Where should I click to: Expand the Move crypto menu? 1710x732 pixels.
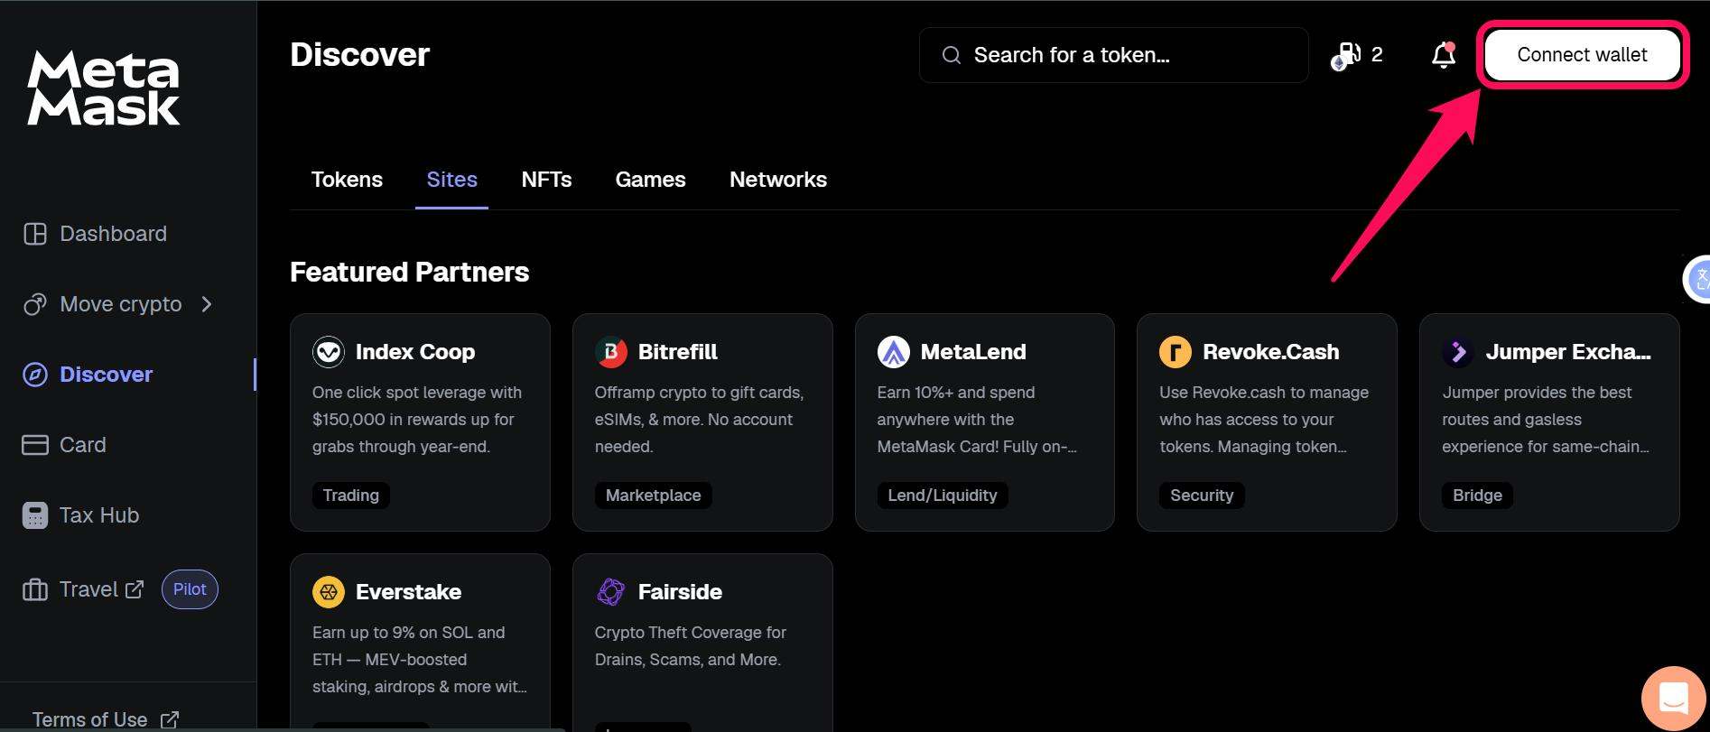coord(120,304)
